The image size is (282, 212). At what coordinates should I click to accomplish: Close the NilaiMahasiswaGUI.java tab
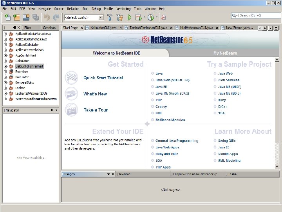tap(217, 28)
